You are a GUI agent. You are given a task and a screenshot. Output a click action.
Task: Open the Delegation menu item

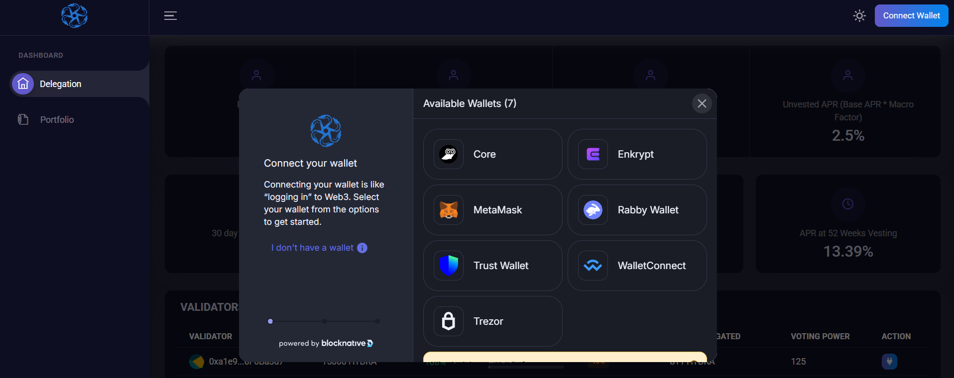tap(80, 84)
